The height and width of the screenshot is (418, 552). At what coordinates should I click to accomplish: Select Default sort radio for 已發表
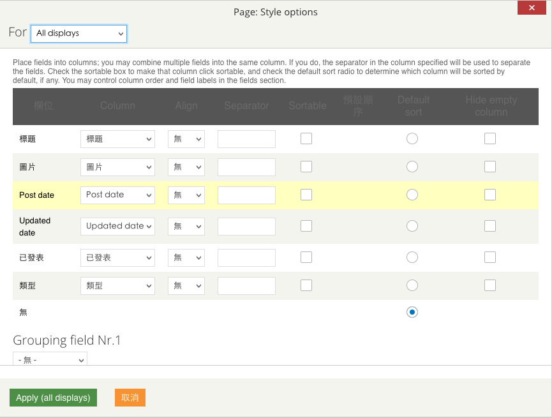tap(412, 257)
